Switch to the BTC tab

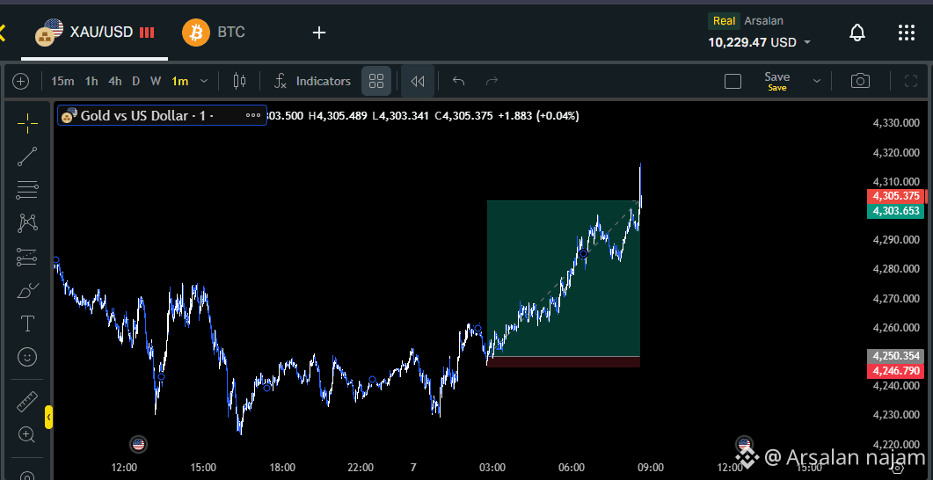pos(215,33)
